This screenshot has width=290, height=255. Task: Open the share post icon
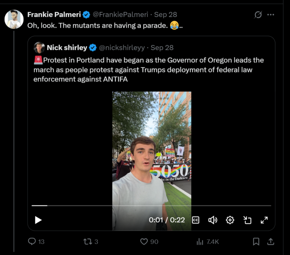[271, 242]
